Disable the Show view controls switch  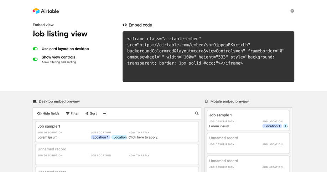tap(35, 59)
